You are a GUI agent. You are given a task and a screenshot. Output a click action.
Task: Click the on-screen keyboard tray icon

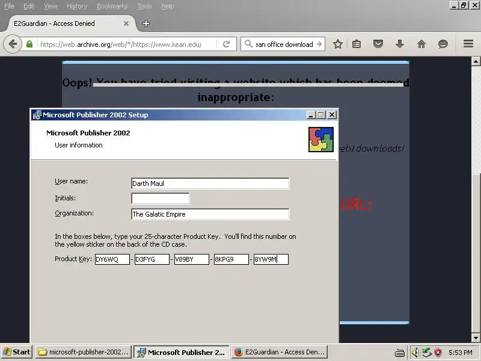(399, 353)
